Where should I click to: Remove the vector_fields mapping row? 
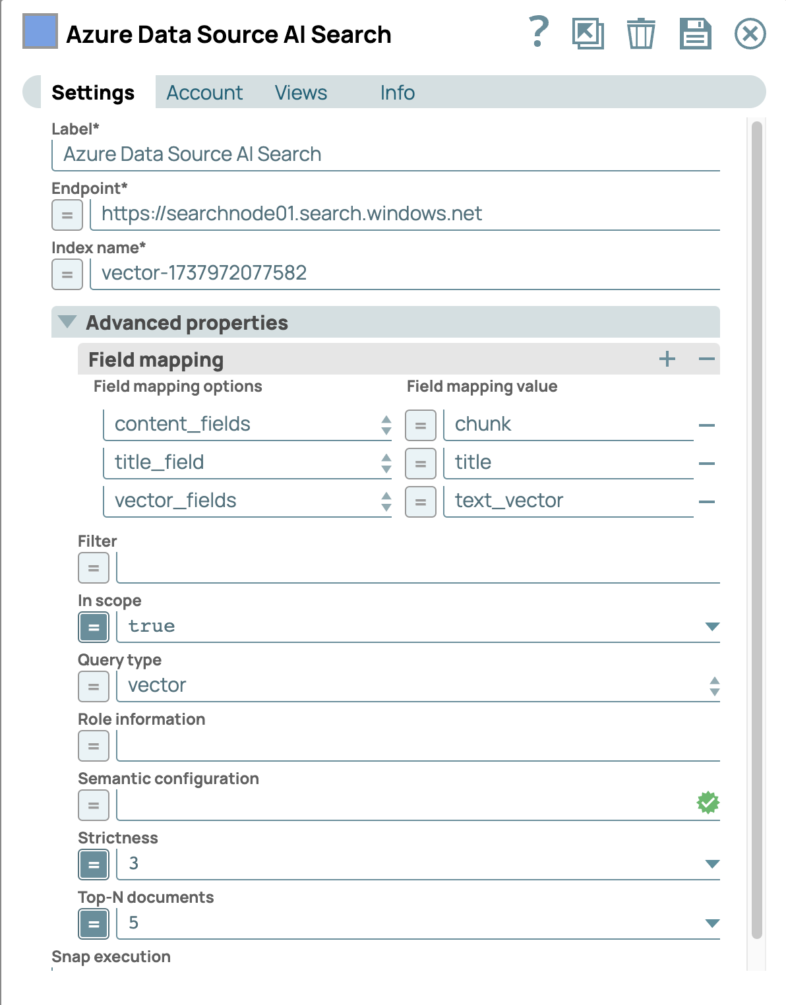706,502
